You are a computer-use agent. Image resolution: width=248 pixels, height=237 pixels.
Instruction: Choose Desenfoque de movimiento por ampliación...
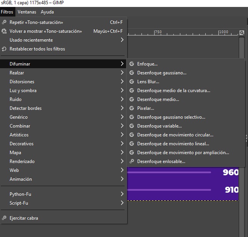[x=186, y=153]
